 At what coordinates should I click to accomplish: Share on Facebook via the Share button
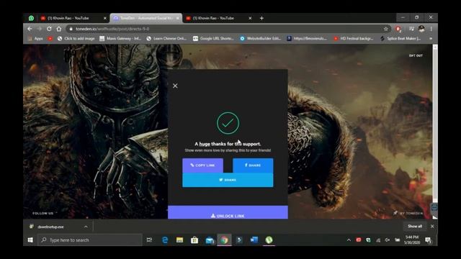click(253, 165)
